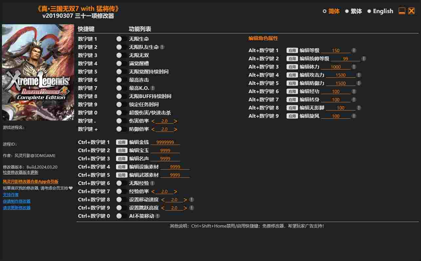
Task: Click info icon beside 设置跳跃高度
Action: 192,208
